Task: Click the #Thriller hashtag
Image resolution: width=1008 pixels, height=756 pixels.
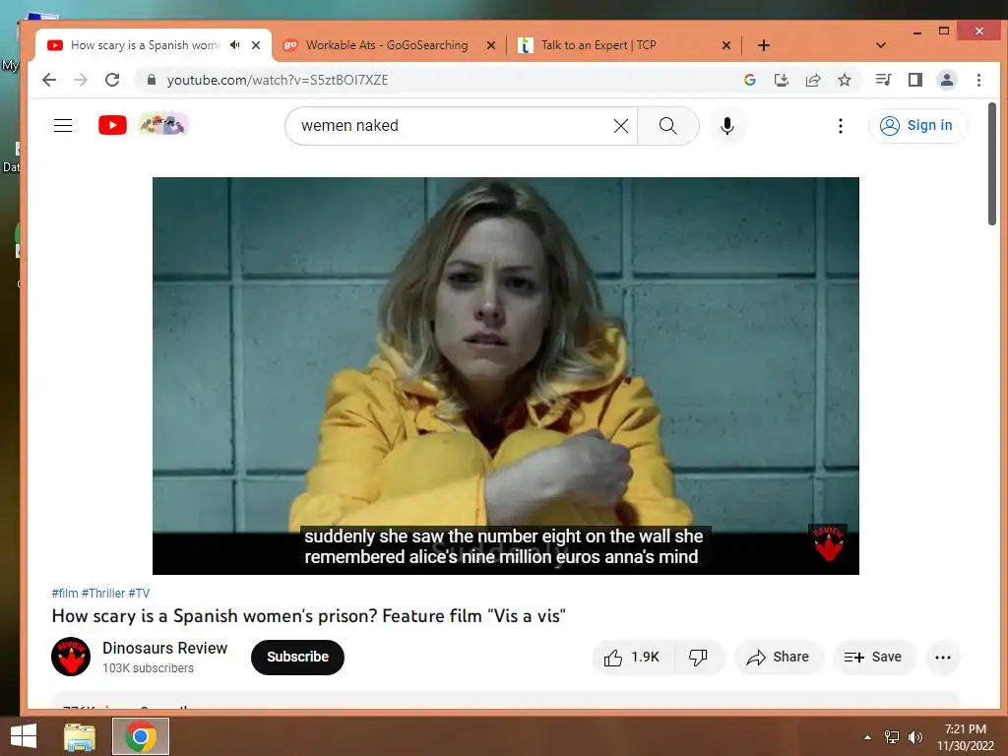Action: pyautogui.click(x=102, y=593)
